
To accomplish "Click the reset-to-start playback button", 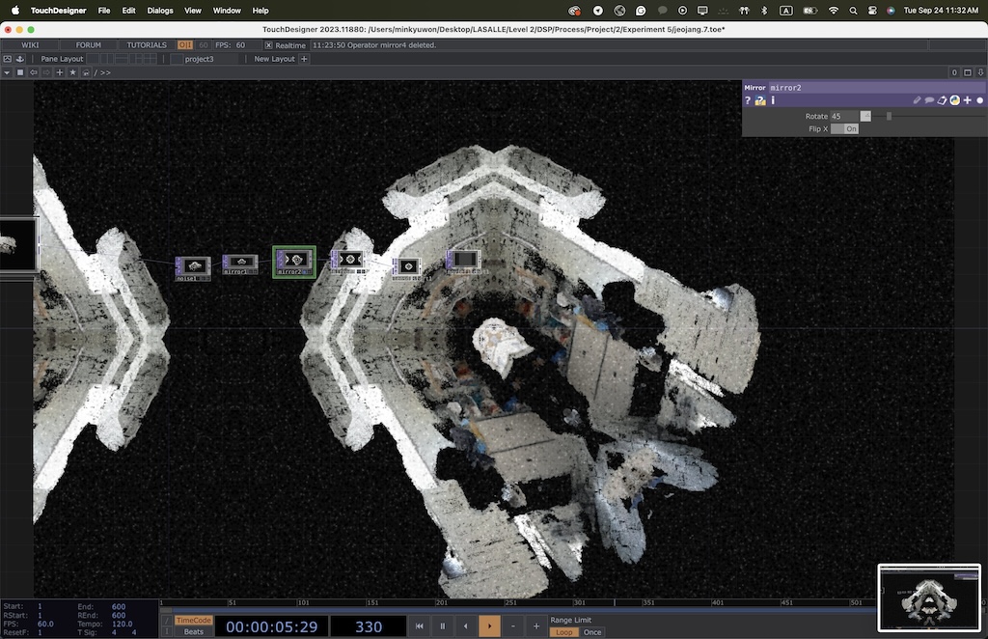I will (420, 626).
